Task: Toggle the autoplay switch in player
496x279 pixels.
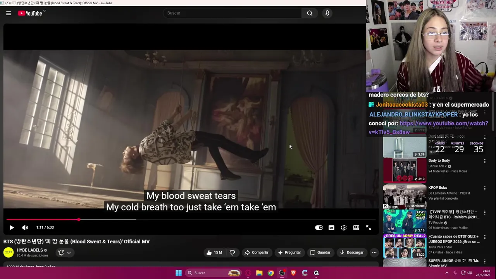Action: coord(319,227)
